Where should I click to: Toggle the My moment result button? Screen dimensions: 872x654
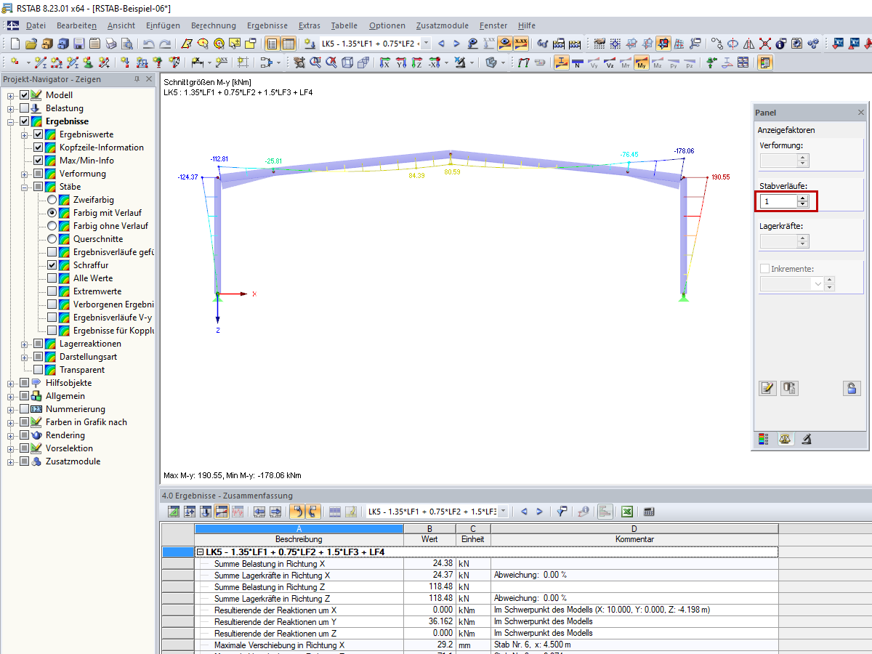(x=641, y=62)
